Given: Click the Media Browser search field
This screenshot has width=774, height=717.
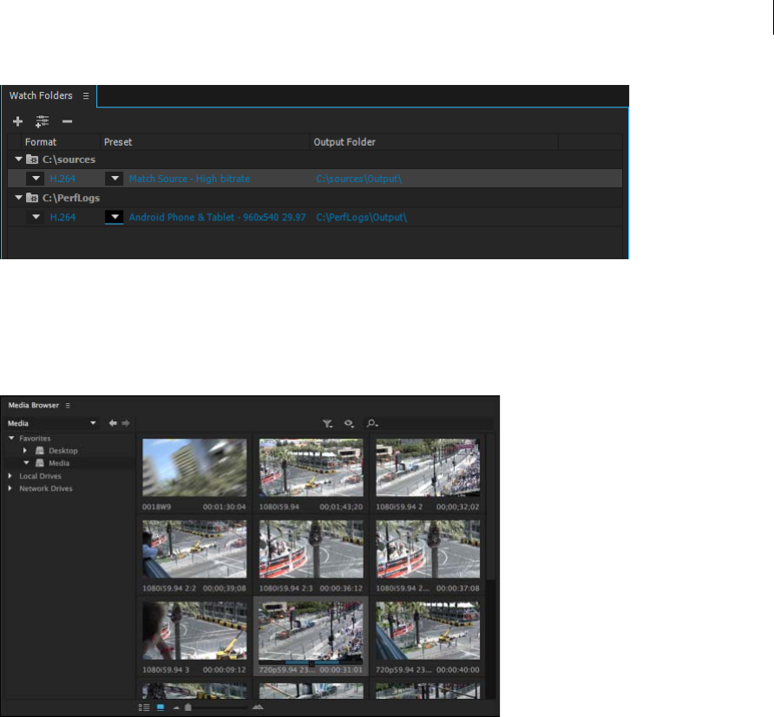Looking at the screenshot, I should click(430, 424).
